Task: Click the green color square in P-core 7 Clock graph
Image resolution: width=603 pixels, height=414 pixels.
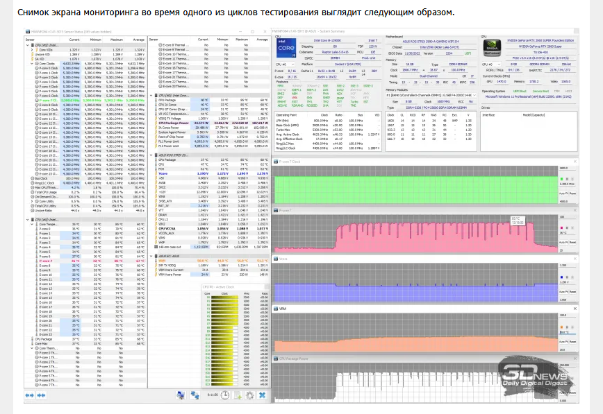Action: pos(562,179)
